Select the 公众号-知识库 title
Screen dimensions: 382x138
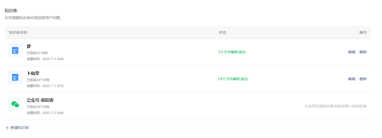(40, 100)
